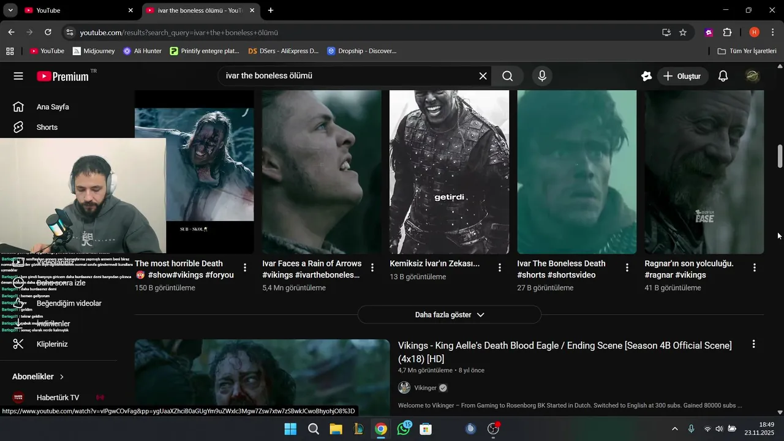Install app icon in address bar
The width and height of the screenshot is (784, 441).
pyautogui.click(x=666, y=32)
